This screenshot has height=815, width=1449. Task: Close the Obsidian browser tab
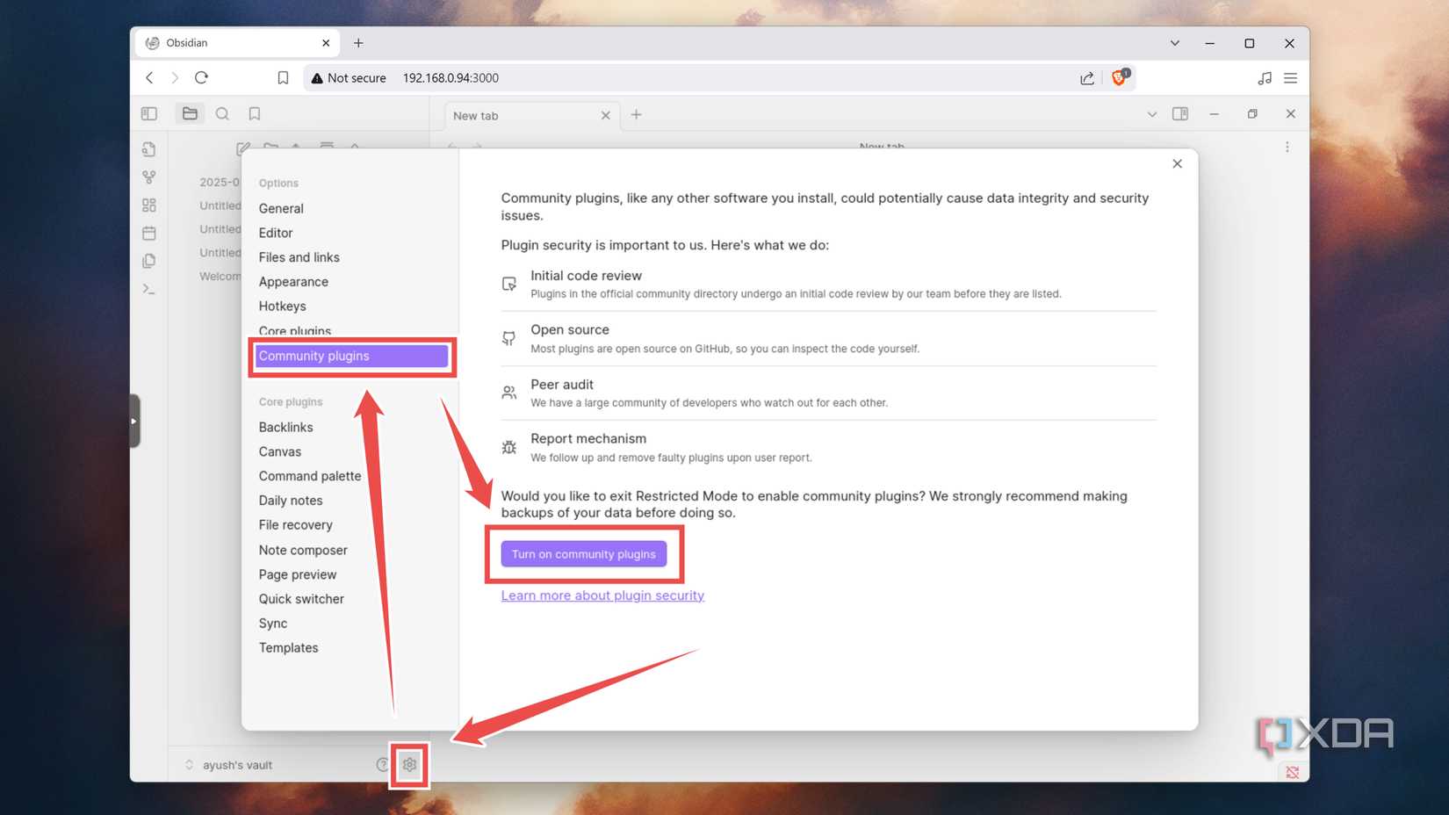[x=326, y=43]
